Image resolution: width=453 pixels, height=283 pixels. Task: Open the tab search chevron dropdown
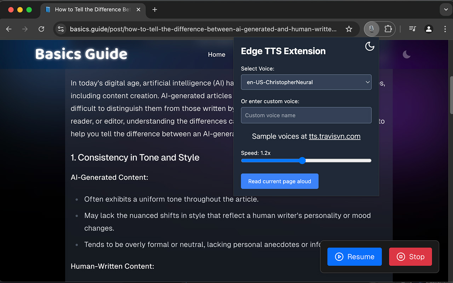(x=446, y=10)
